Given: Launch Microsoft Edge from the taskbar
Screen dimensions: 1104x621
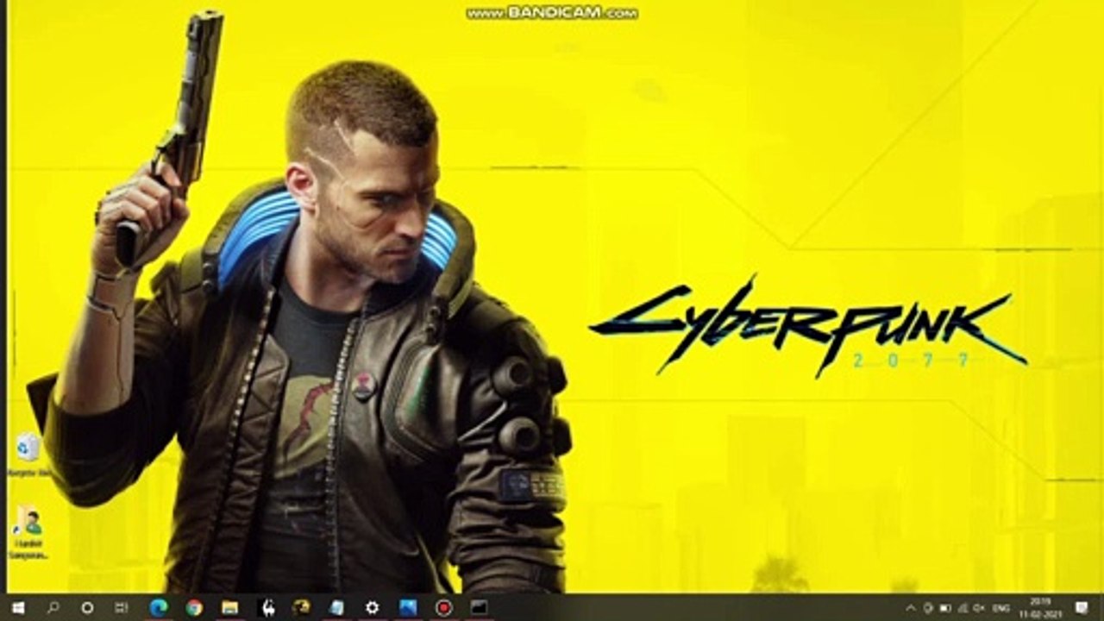Looking at the screenshot, I should pos(158,607).
